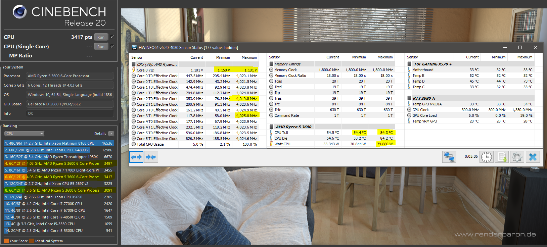Click the 0:05:36 elapsed time readout
Image resolution: width=547 pixels, height=247 pixels.
point(471,156)
